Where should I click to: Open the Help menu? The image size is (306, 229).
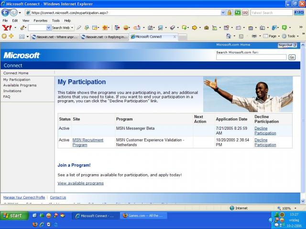click(x=67, y=21)
